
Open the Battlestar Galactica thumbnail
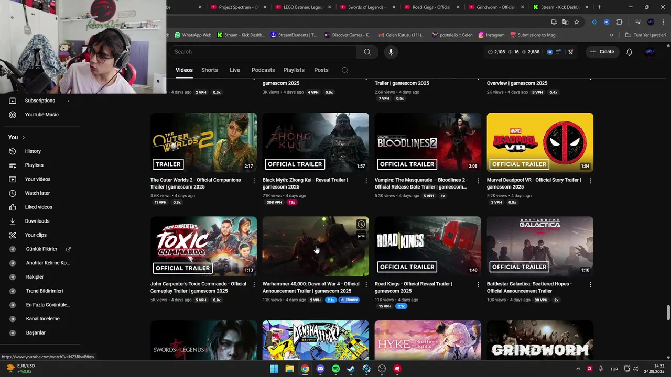coord(540,247)
